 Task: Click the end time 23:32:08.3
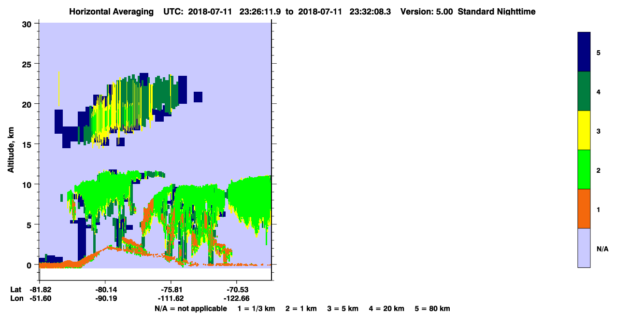[x=371, y=12]
